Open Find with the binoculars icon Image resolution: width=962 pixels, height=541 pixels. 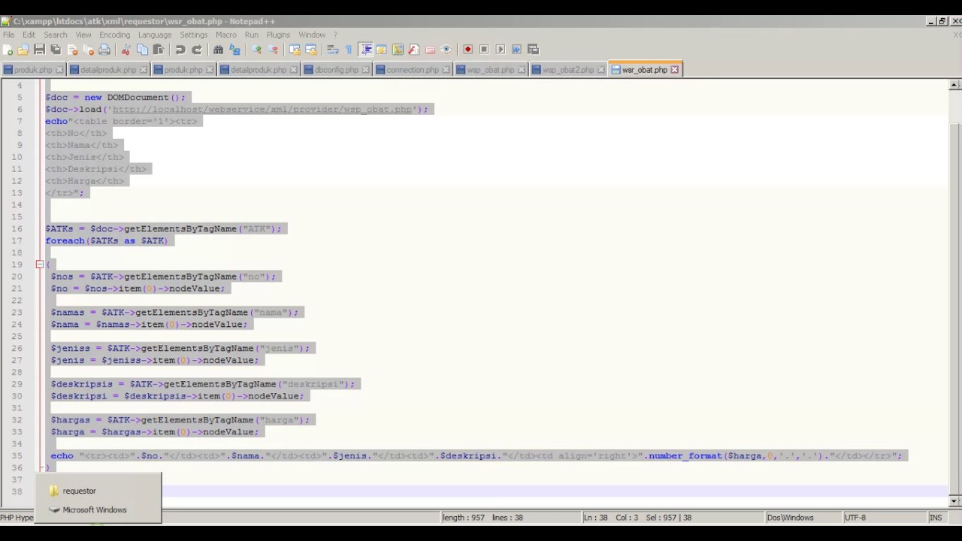218,50
